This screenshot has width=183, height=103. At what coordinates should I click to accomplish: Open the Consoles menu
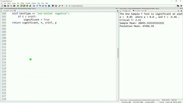28,3
